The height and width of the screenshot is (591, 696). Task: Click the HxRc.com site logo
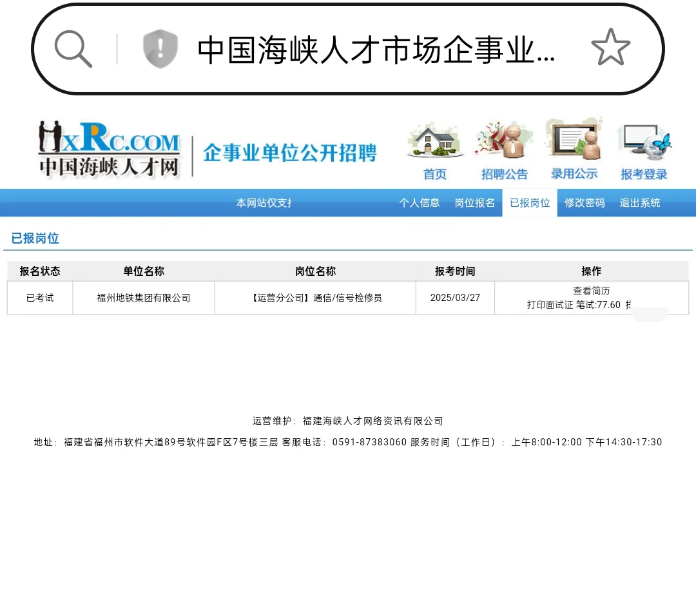110,148
